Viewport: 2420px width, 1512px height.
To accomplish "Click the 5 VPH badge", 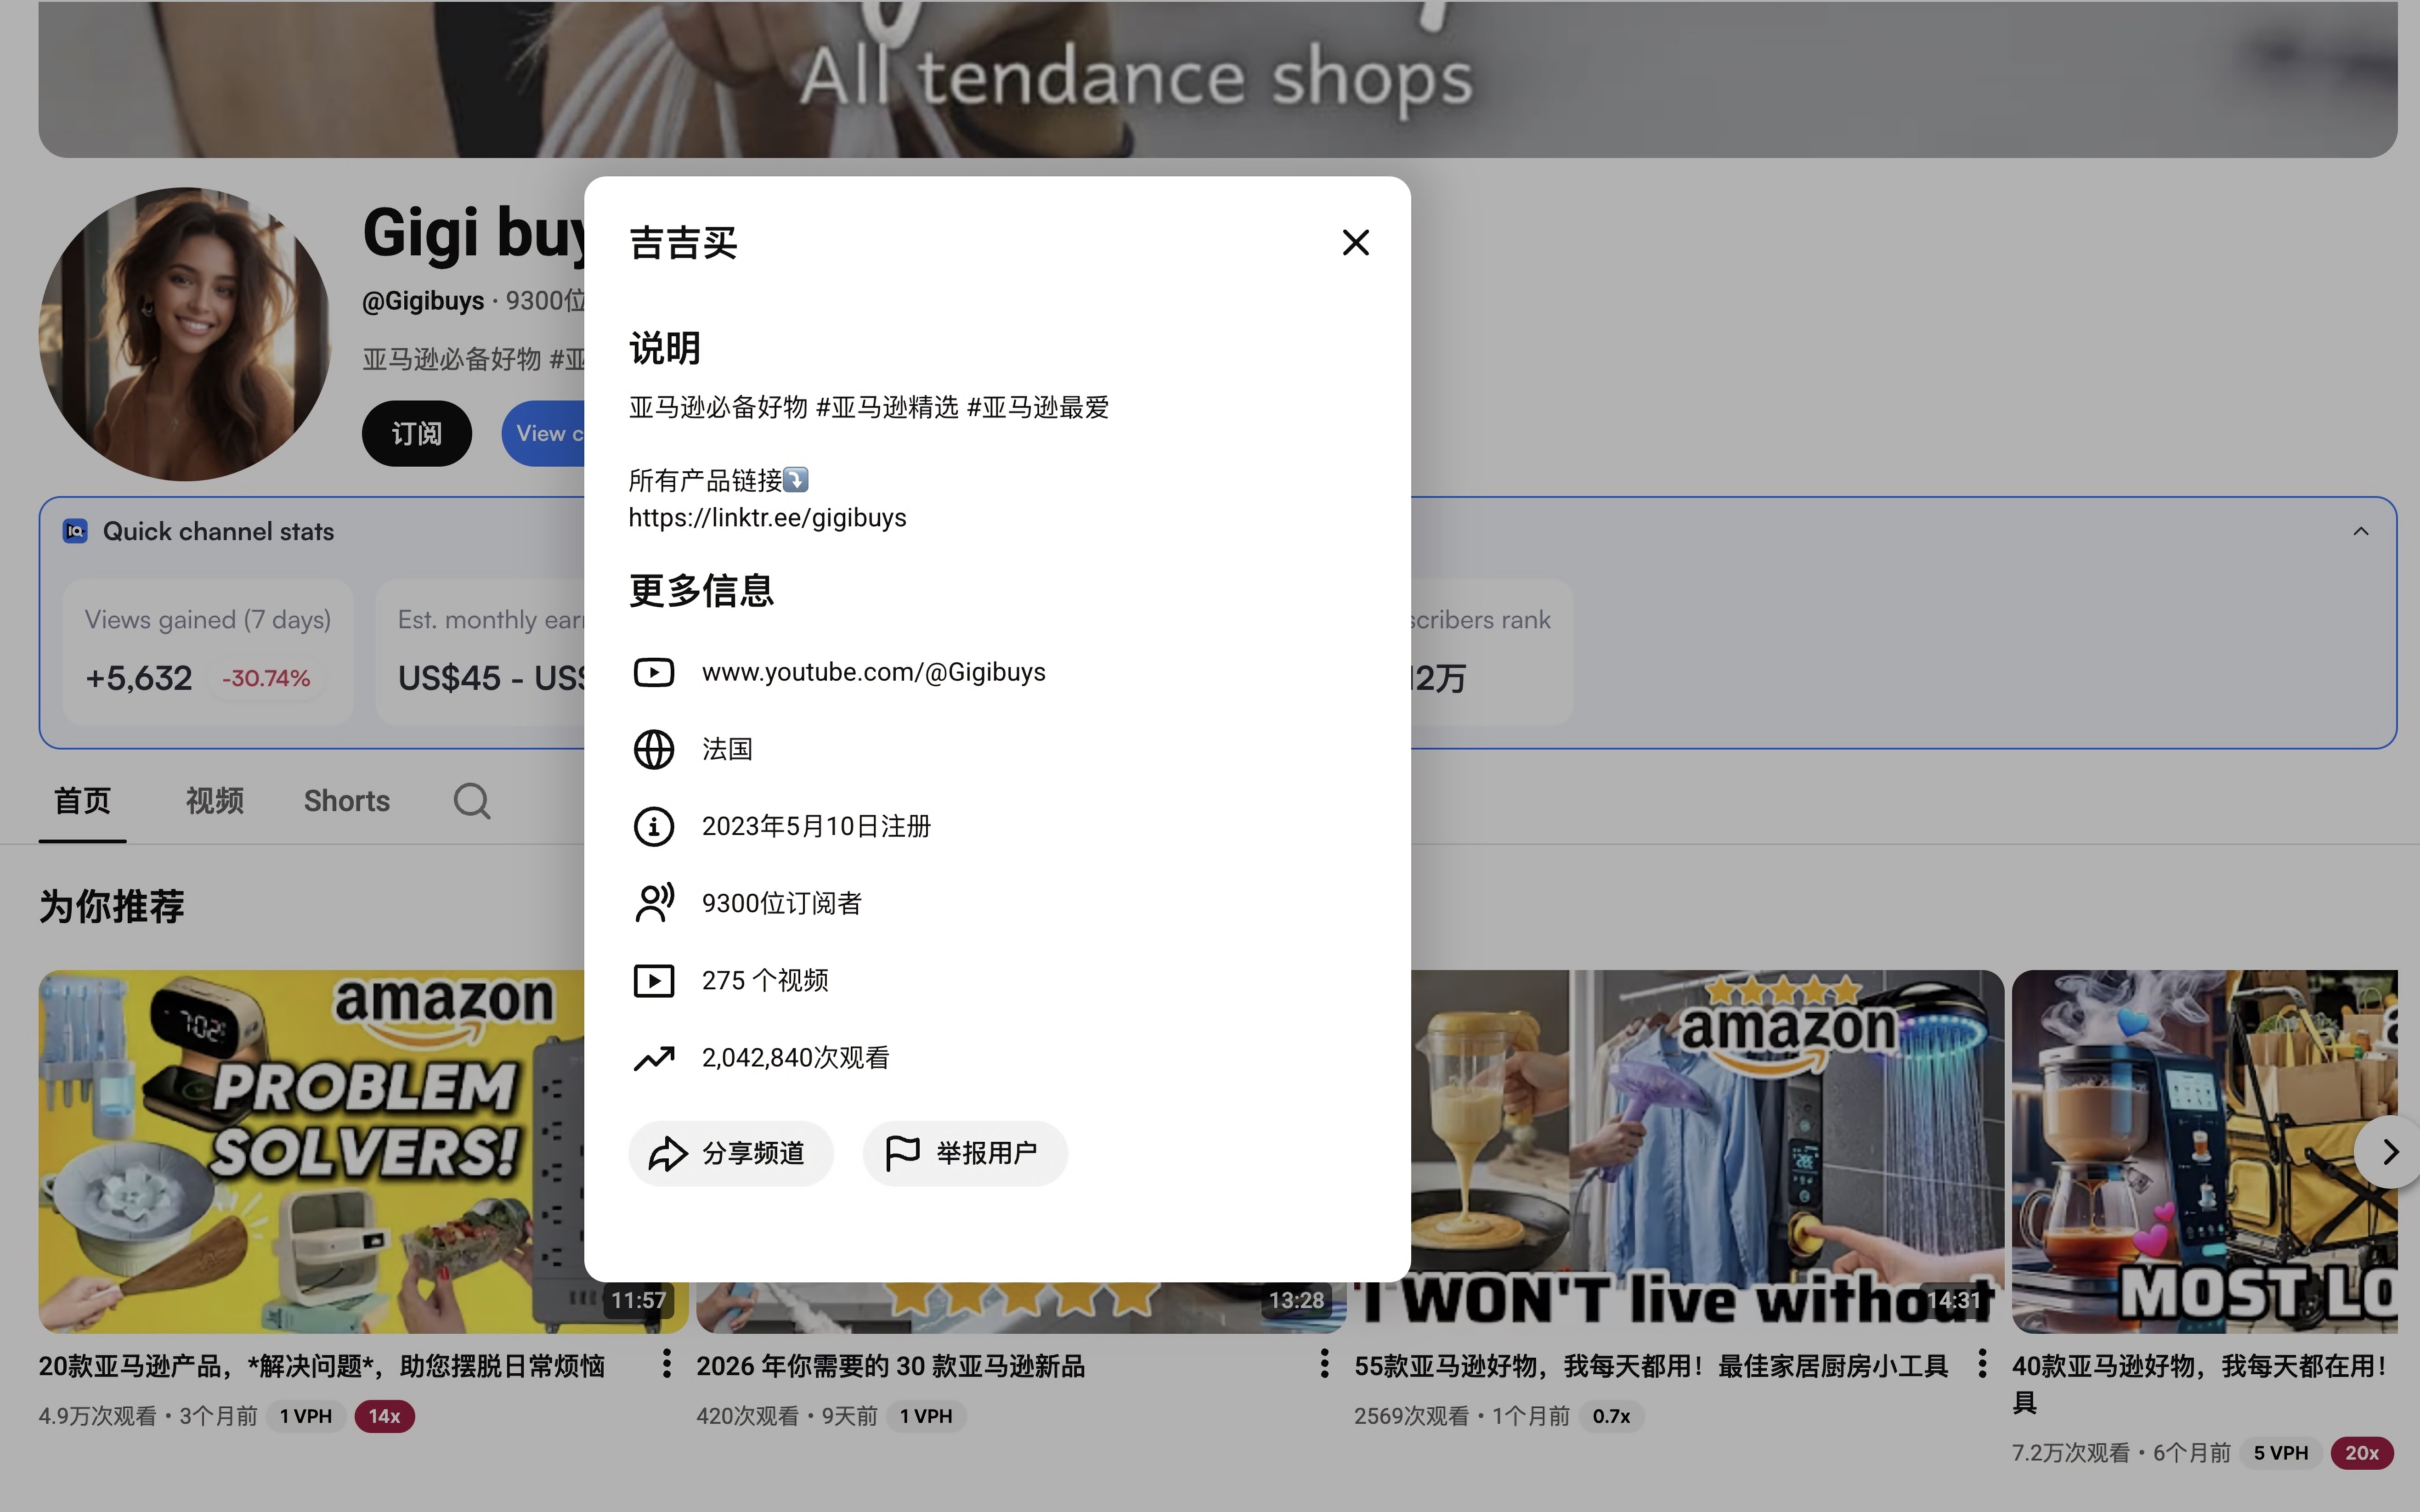I will click(2281, 1453).
